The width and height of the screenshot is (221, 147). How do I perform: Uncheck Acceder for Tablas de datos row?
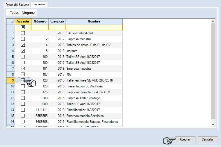pyautogui.click(x=23, y=45)
